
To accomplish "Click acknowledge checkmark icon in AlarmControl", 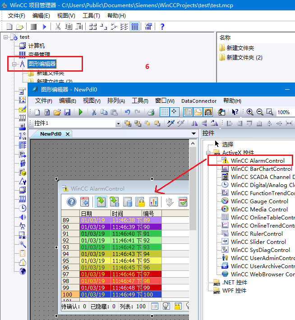I will pos(183,202).
